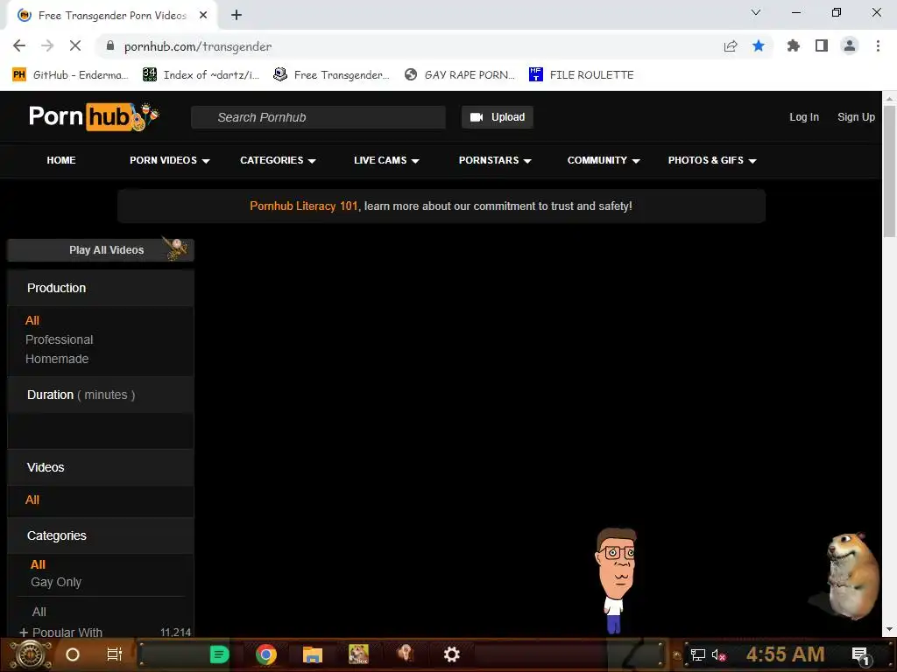This screenshot has width=897, height=672.
Task: Open the Windows Start button
Action: click(x=30, y=654)
